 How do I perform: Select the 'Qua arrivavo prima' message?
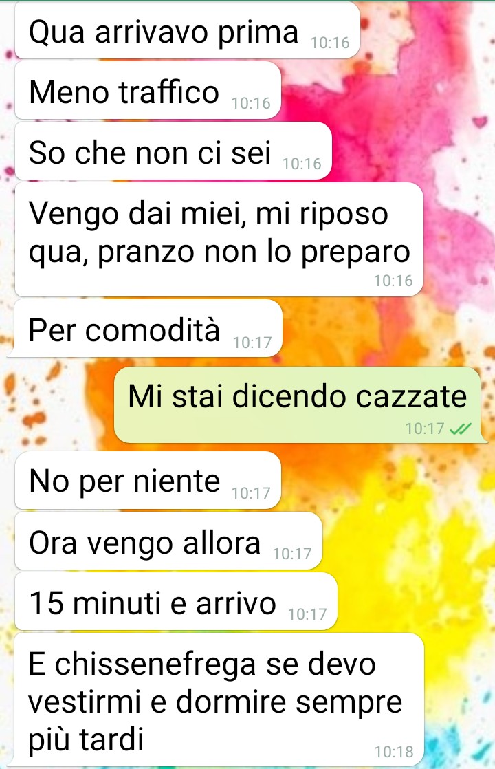click(x=188, y=31)
